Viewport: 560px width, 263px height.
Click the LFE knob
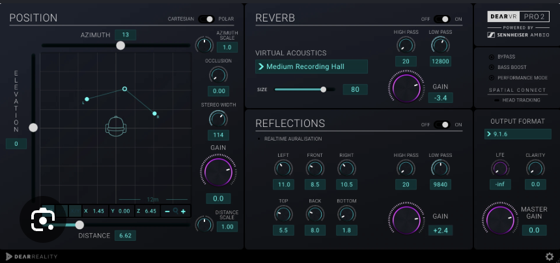coord(500,169)
